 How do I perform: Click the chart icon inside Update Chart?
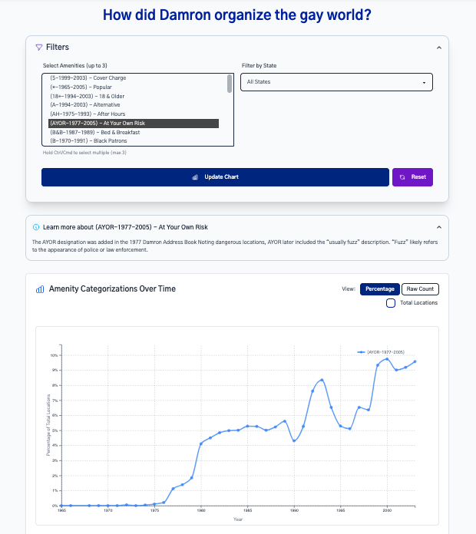click(x=195, y=177)
